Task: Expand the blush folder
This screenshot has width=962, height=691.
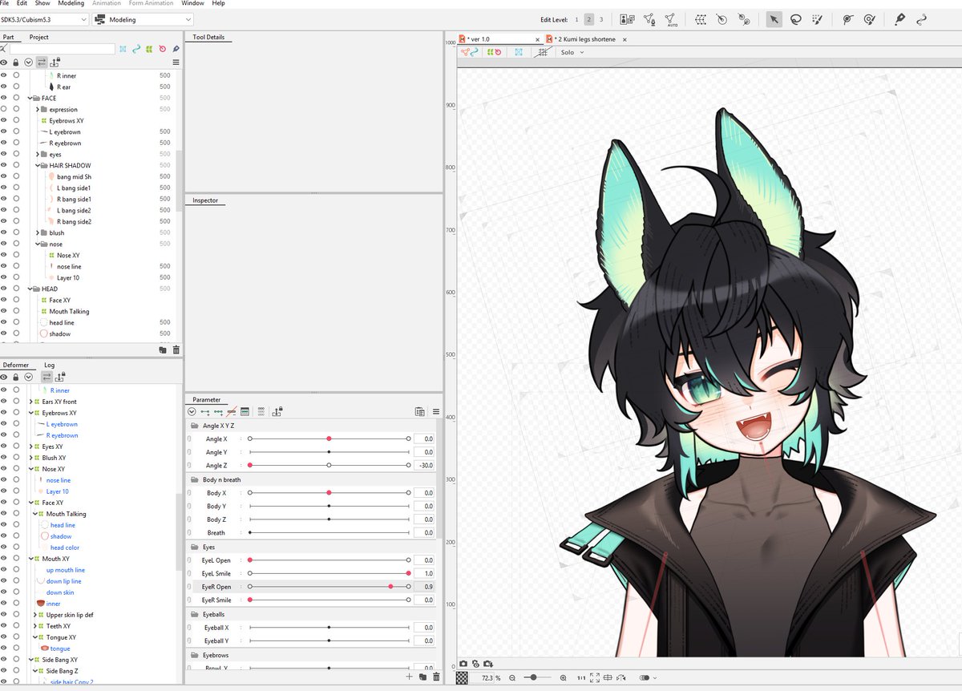Action: point(38,232)
